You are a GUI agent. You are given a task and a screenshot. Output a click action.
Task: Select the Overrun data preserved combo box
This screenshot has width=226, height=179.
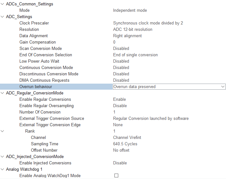pos(169,87)
